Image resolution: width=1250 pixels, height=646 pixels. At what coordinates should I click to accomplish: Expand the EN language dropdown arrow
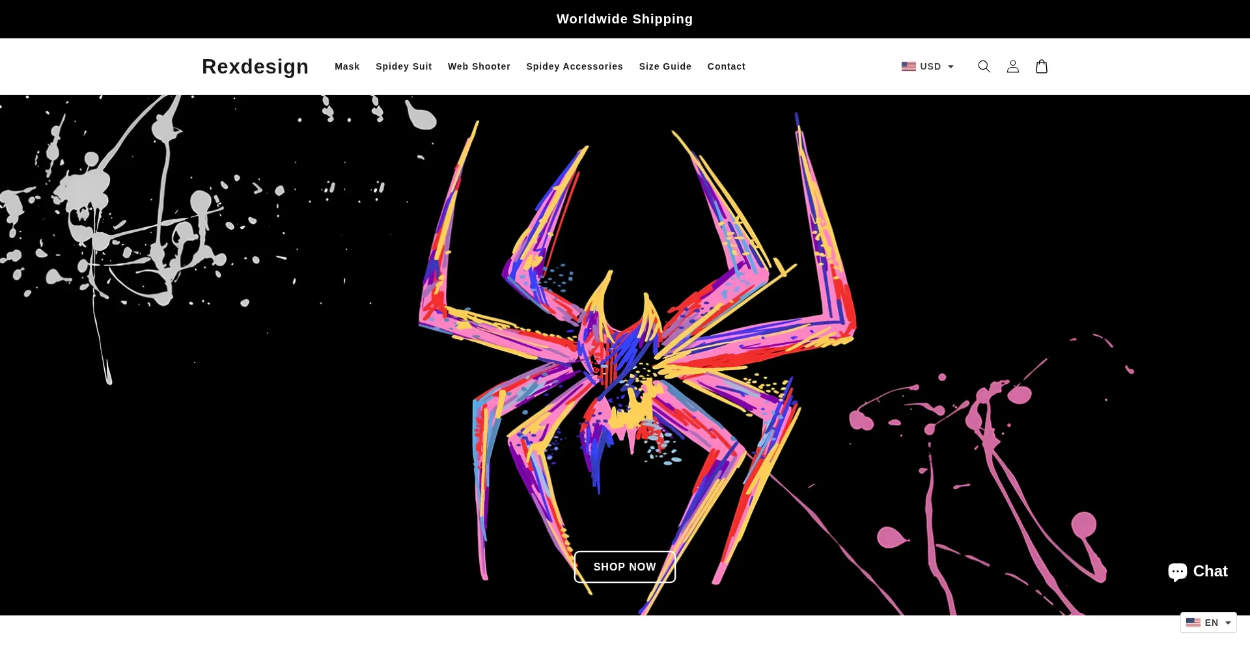click(1228, 623)
